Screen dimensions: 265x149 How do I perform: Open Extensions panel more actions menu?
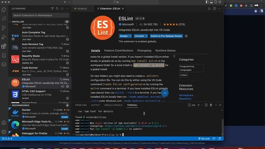(x=67, y=8)
